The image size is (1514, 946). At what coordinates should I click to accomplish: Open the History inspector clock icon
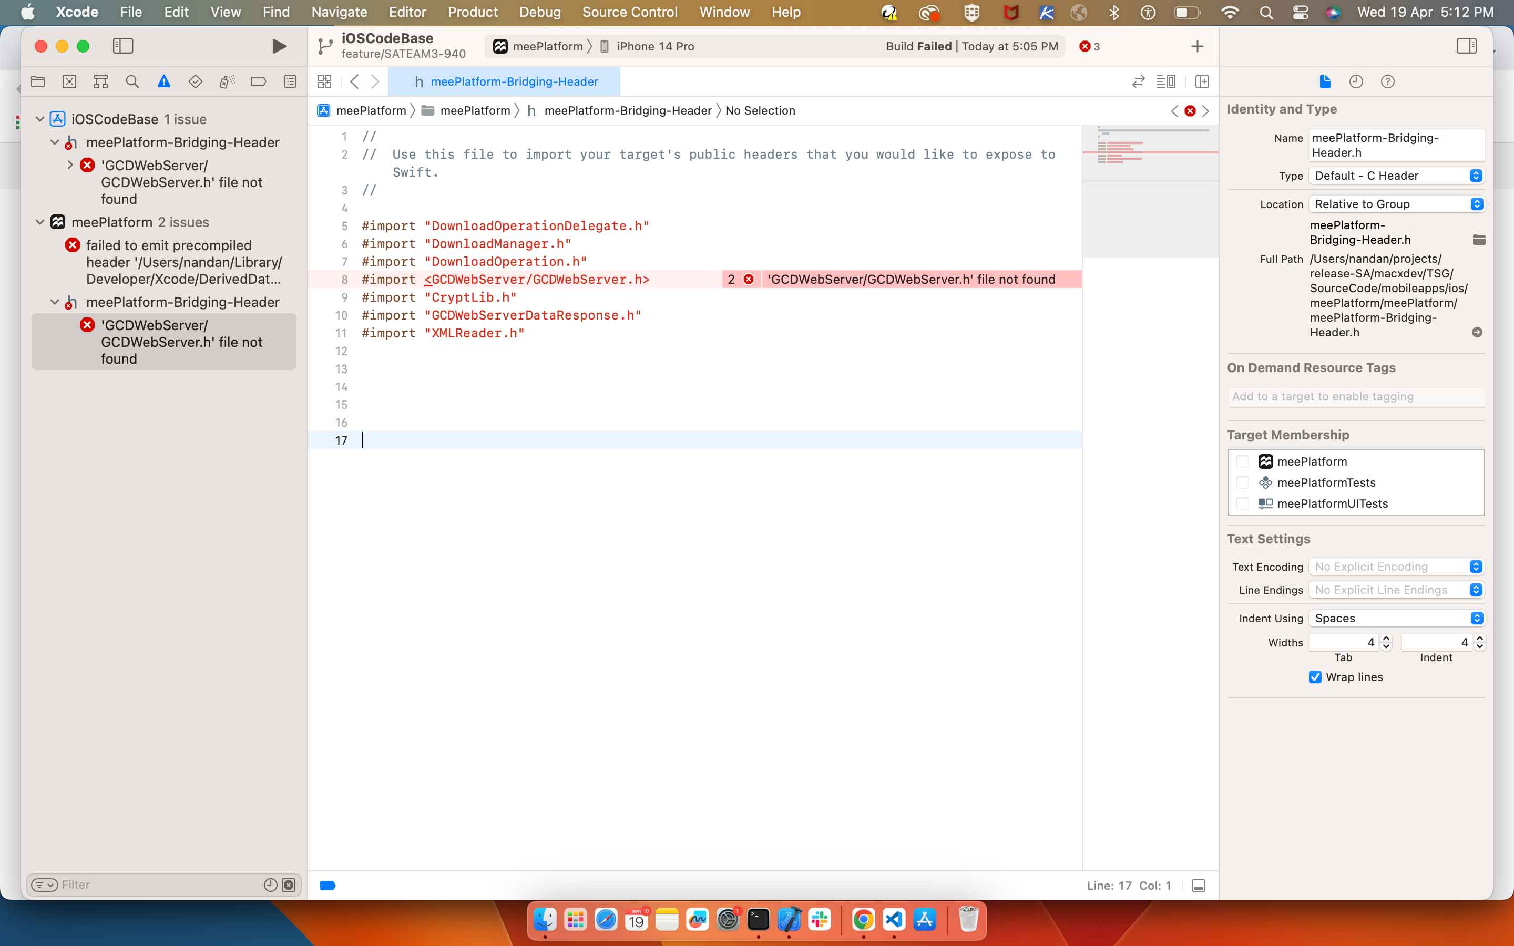(x=1356, y=81)
